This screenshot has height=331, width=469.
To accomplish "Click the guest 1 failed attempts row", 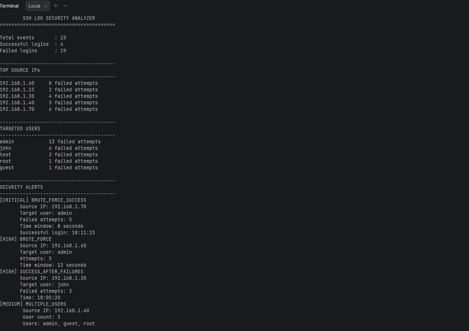I will point(49,167).
